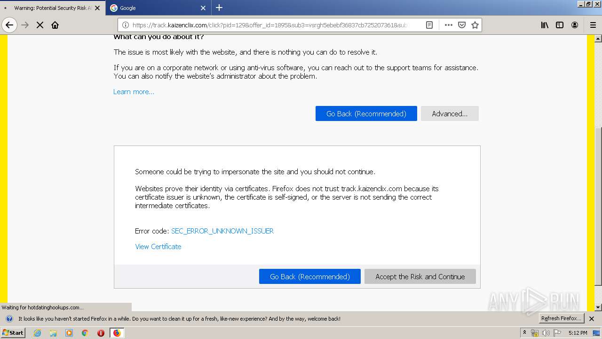Launch Internet Explorer from taskbar

(x=38, y=333)
